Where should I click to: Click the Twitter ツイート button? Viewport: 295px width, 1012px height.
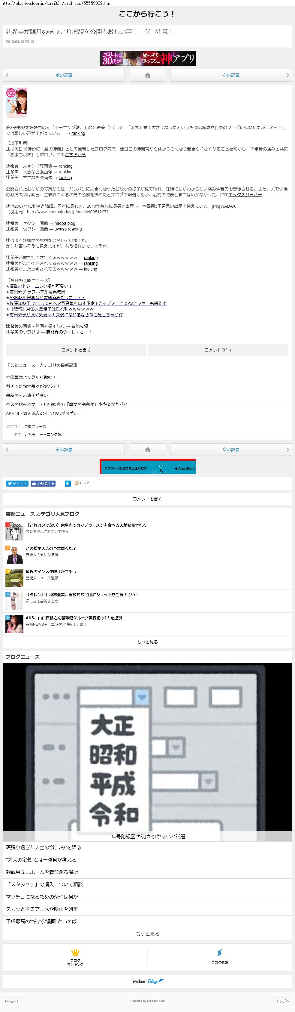coord(17,484)
